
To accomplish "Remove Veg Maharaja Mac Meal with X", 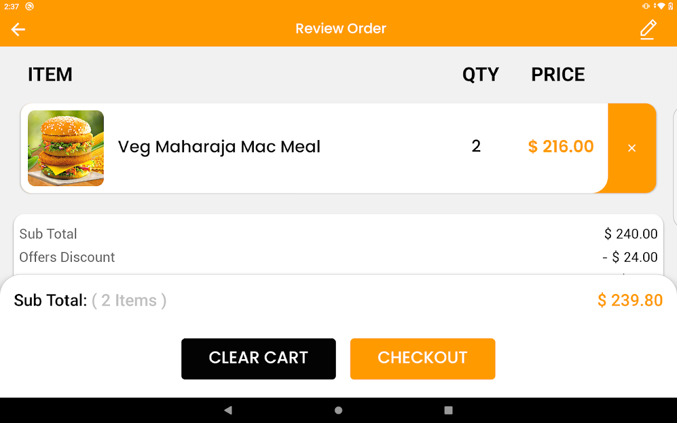I will click(x=632, y=148).
